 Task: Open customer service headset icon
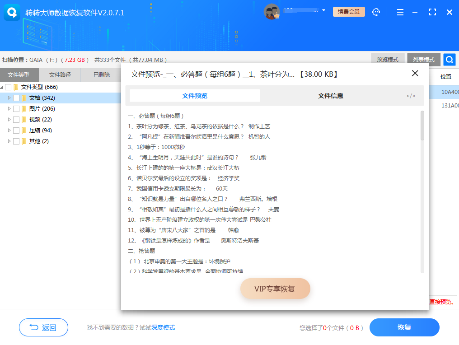376,12
